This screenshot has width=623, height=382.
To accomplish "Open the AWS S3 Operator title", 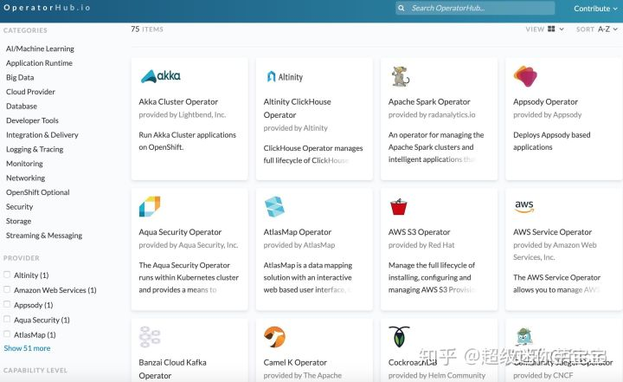I will pyautogui.click(x=419, y=231).
